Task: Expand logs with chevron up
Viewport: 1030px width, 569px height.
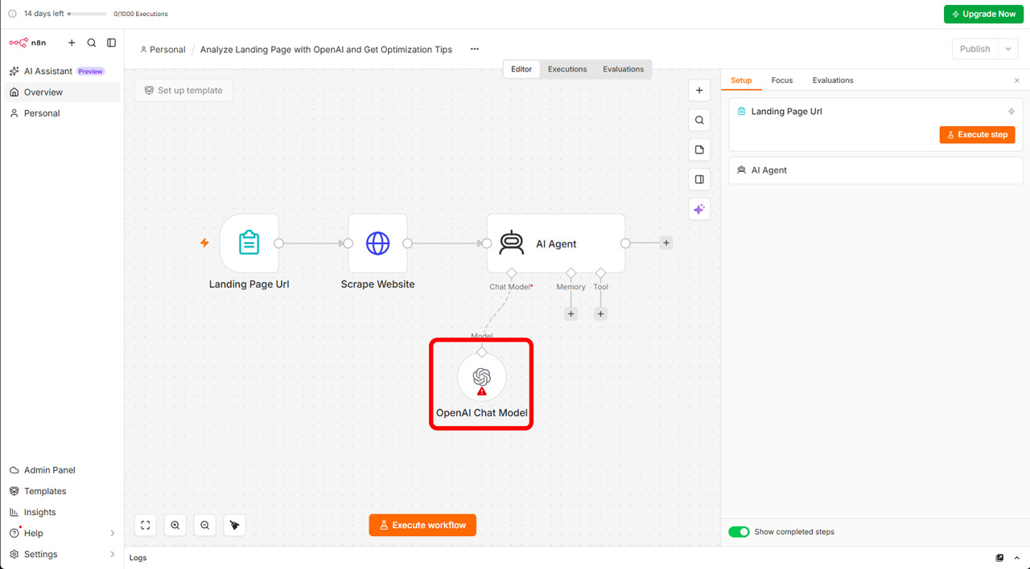Action: [x=1017, y=558]
